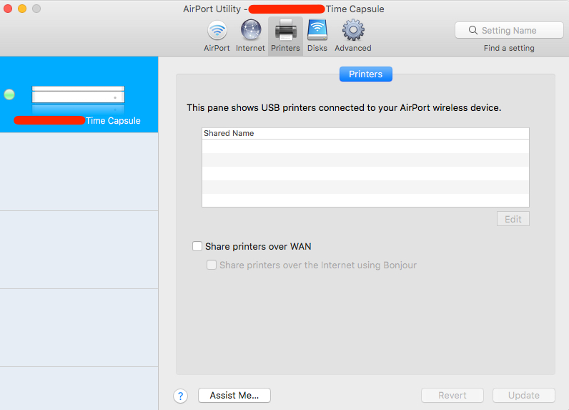
Task: Minimize the AirPort Utility window
Action: [22, 9]
